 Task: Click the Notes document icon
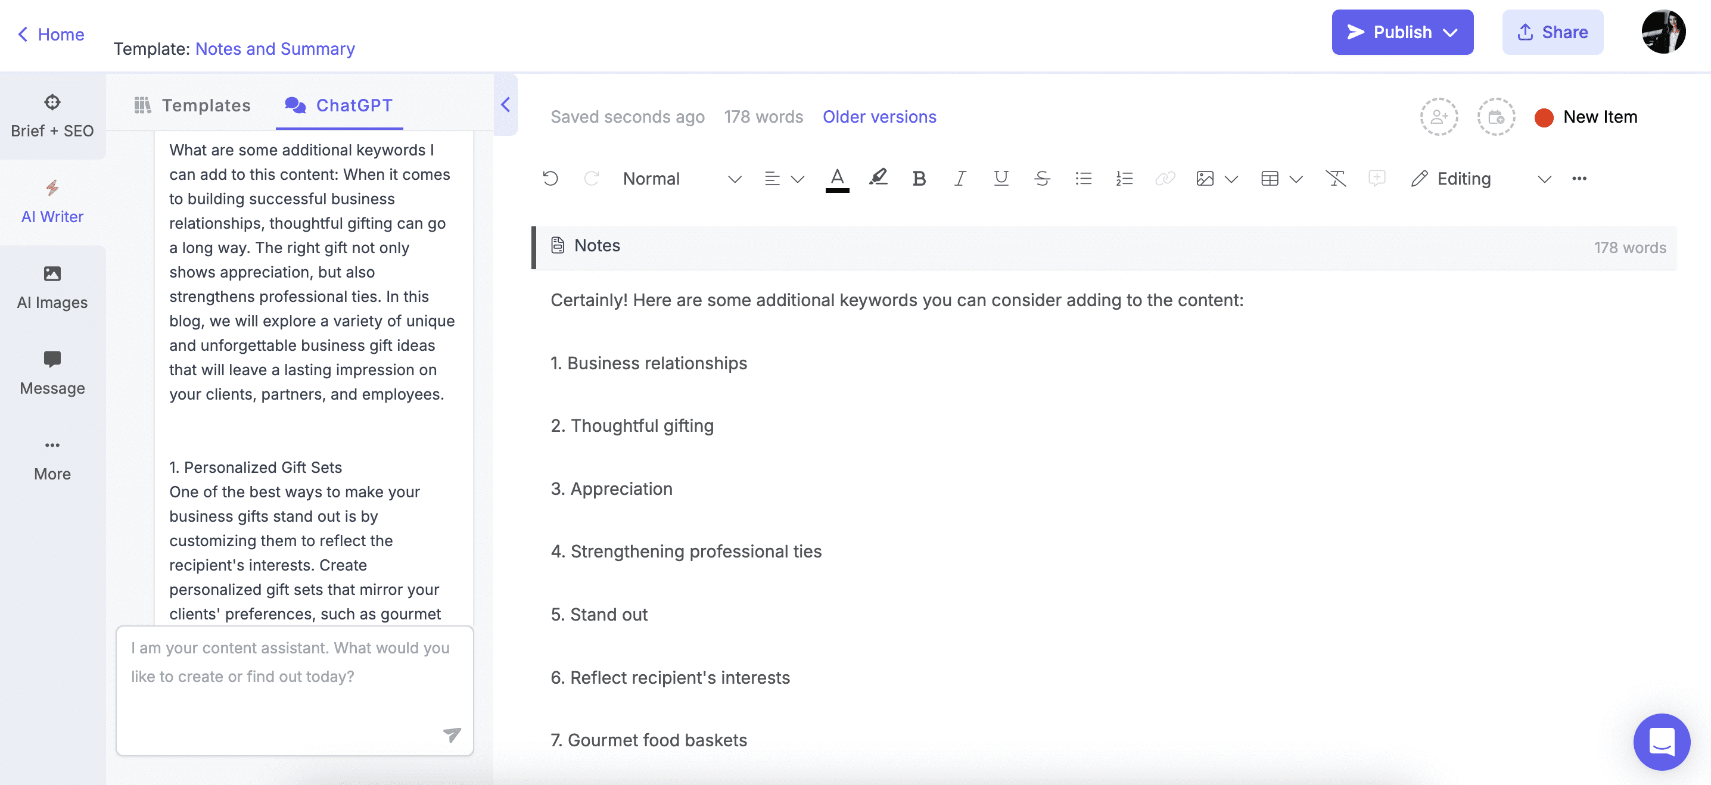point(558,245)
